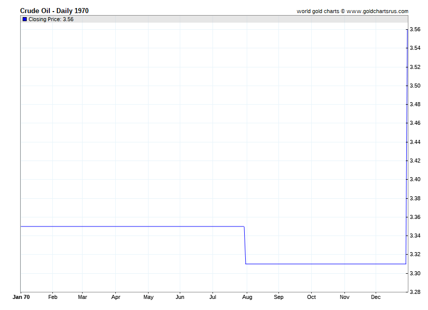The height and width of the screenshot is (310, 428).
Task: Click the 3.28 price axis label
Action: tap(415, 292)
